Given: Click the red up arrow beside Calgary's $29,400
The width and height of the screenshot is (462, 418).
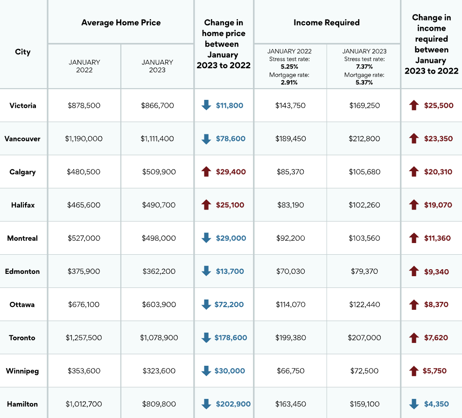Looking at the screenshot, I should (x=206, y=172).
